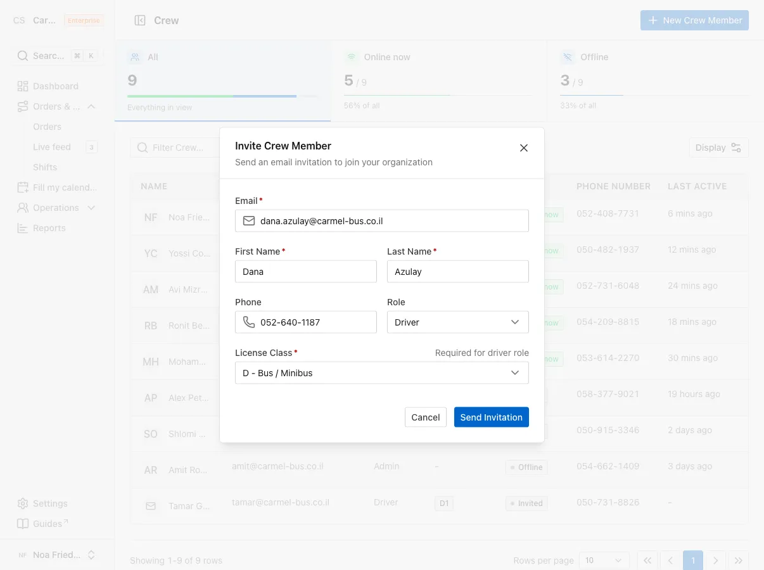
Task: Click the Enterprise plan badge
Action: pos(84,20)
